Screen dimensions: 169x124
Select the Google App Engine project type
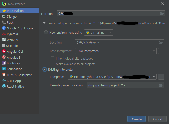[19, 28]
